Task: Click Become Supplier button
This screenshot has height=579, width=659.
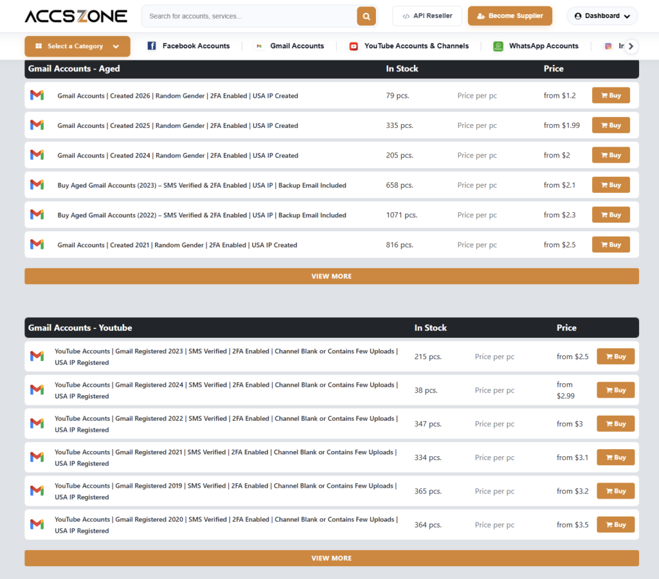Action: 510,16
